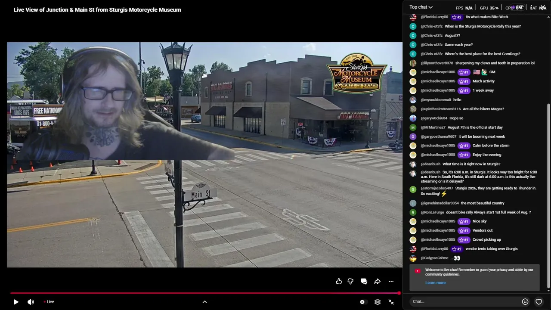The height and width of the screenshot is (310, 551).
Task: Select @lilynorthover8378 username in chat
Action: tap(437, 63)
